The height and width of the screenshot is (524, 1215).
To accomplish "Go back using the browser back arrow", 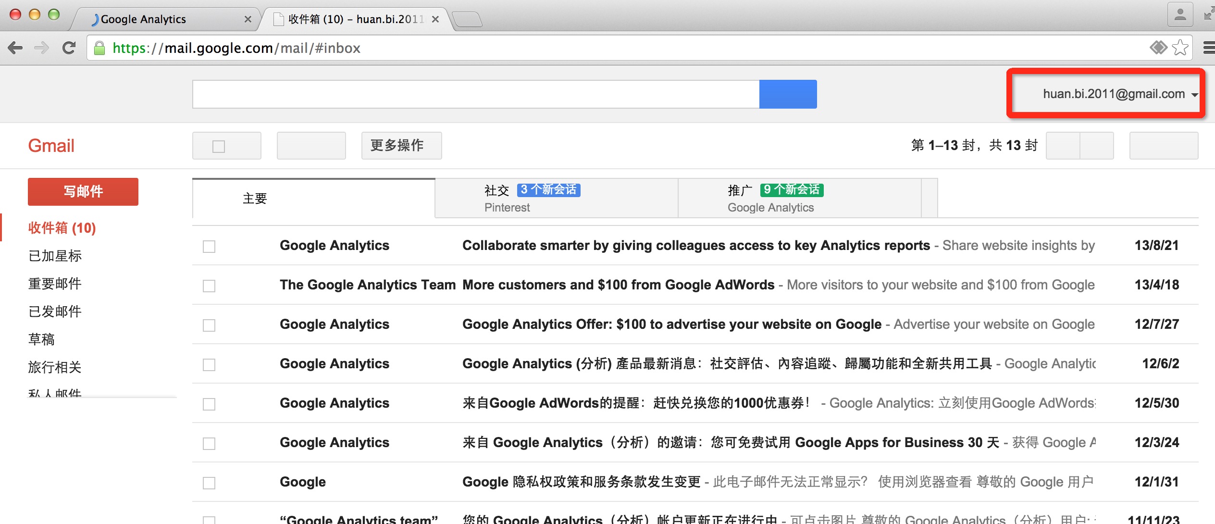I will click(15, 48).
